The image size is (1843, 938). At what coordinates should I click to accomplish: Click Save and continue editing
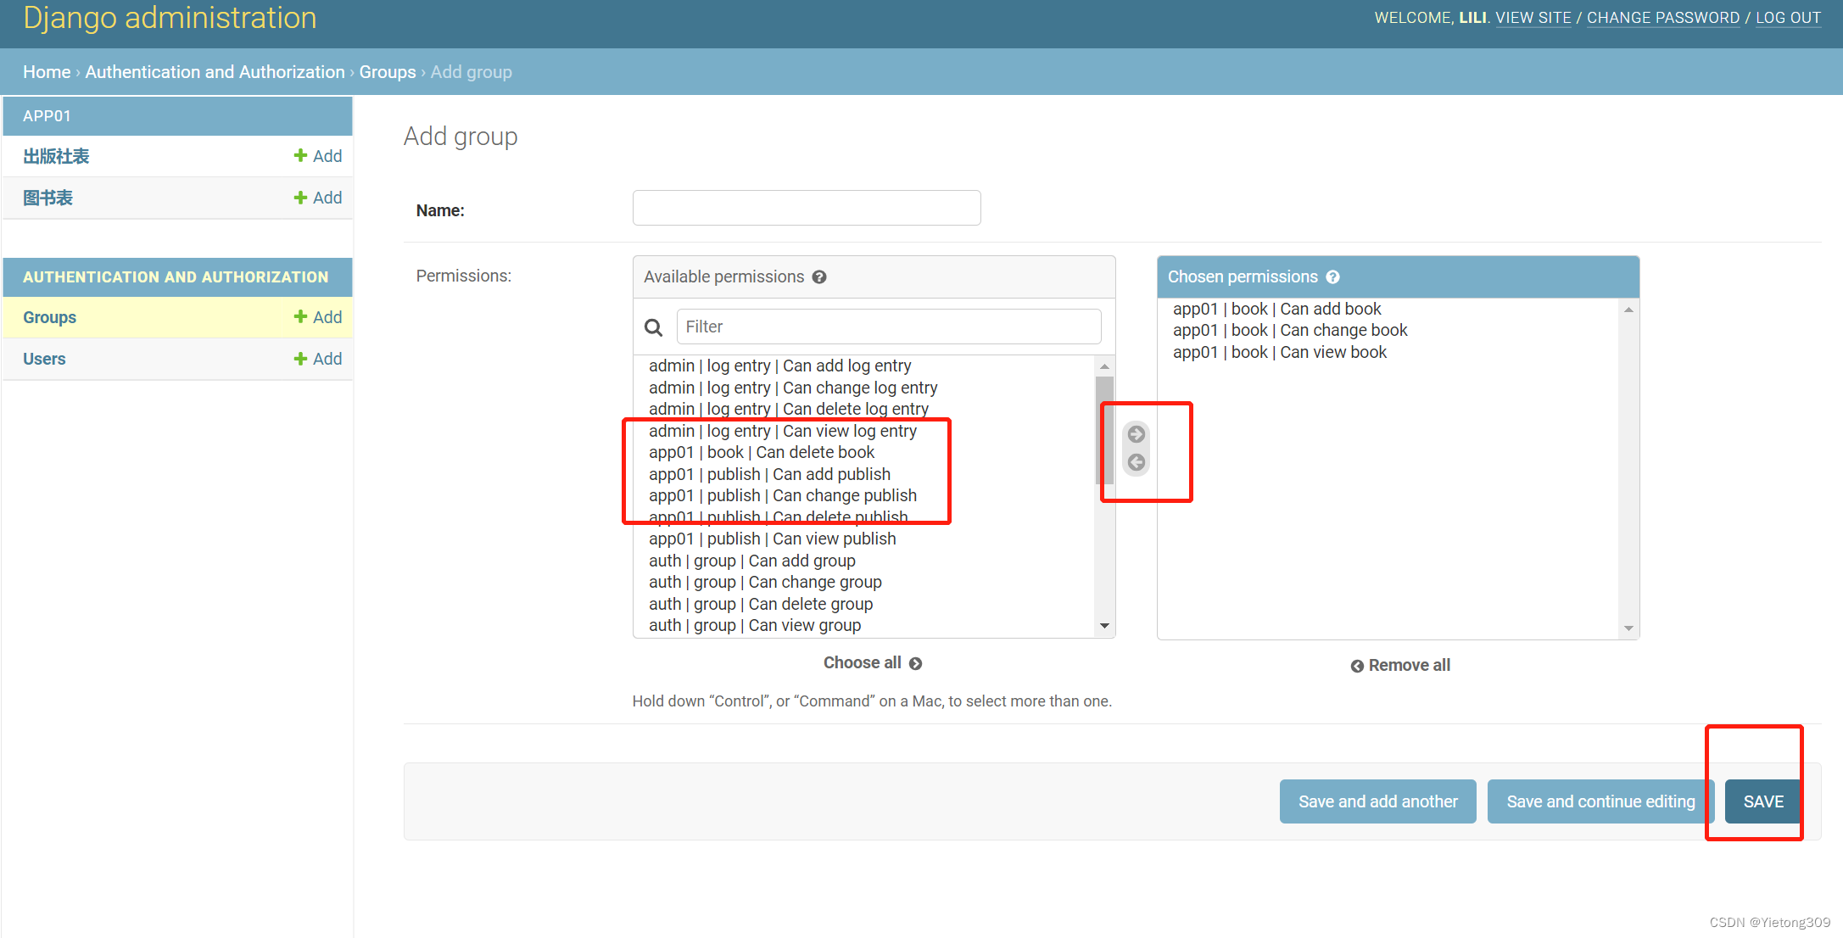click(1600, 801)
